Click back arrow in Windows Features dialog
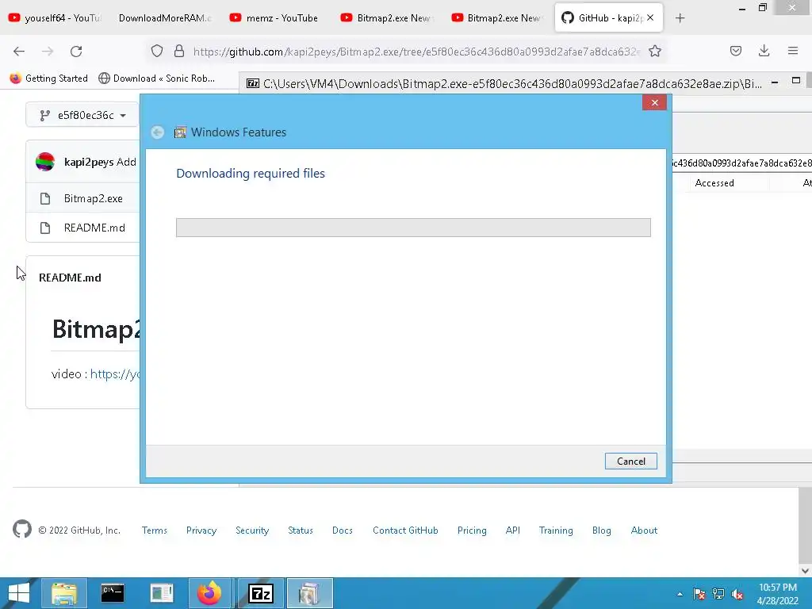 tap(158, 132)
